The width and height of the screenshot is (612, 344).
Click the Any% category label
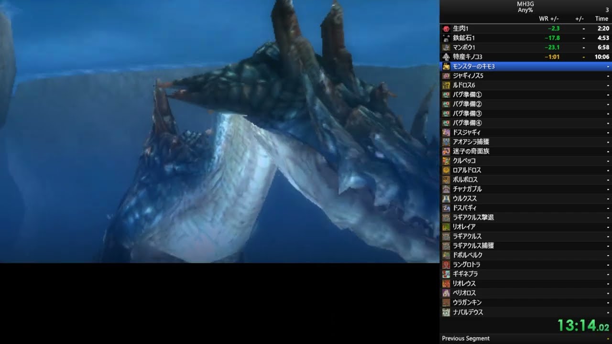(525, 10)
